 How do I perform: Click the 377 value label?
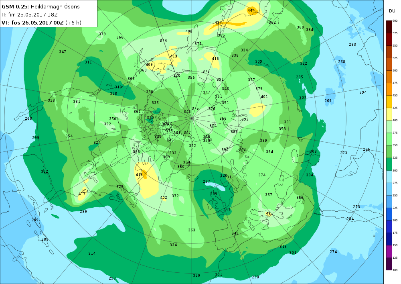251,80
